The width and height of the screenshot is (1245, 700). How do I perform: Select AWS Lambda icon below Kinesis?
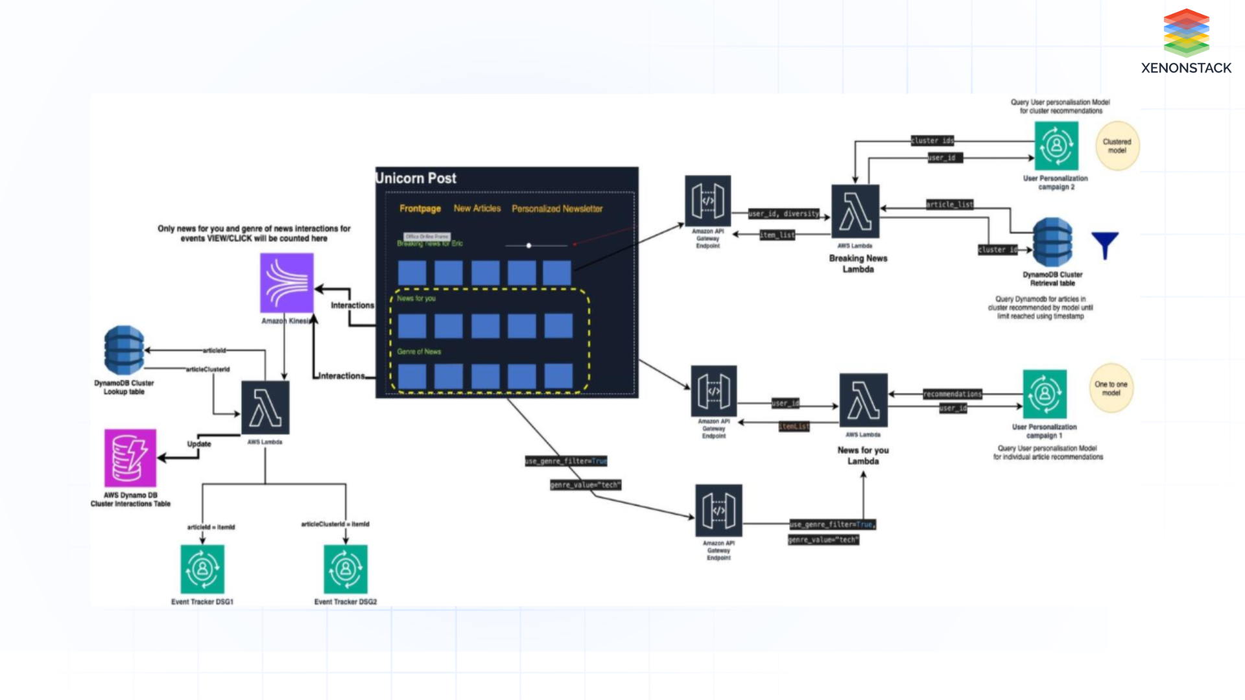click(265, 408)
